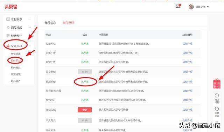Click 已开通 status for 视频原创
Image resolution: width=224 pixels, height=132 pixels.
85,82
